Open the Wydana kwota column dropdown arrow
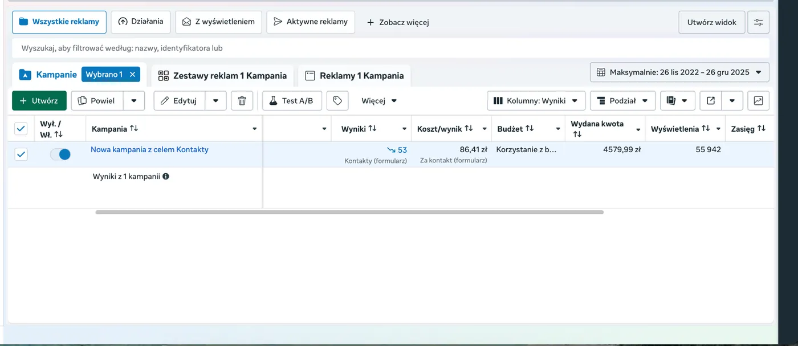798x346 pixels. pos(638,130)
